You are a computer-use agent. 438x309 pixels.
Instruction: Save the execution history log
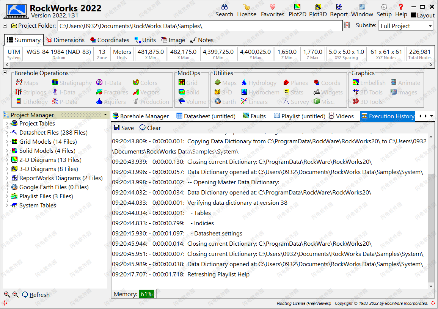pyautogui.click(x=124, y=128)
